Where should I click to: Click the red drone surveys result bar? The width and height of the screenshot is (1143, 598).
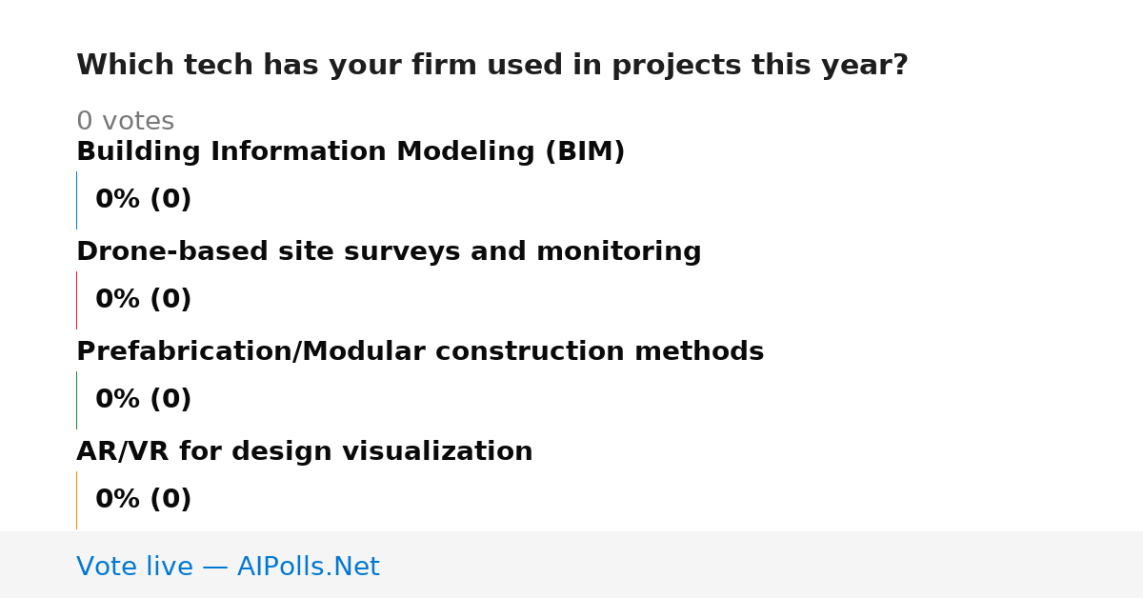tap(76, 300)
